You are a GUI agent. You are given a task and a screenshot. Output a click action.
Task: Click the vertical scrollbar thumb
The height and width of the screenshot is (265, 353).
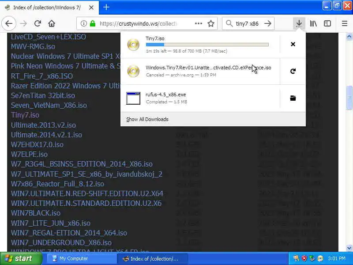coord(349,97)
